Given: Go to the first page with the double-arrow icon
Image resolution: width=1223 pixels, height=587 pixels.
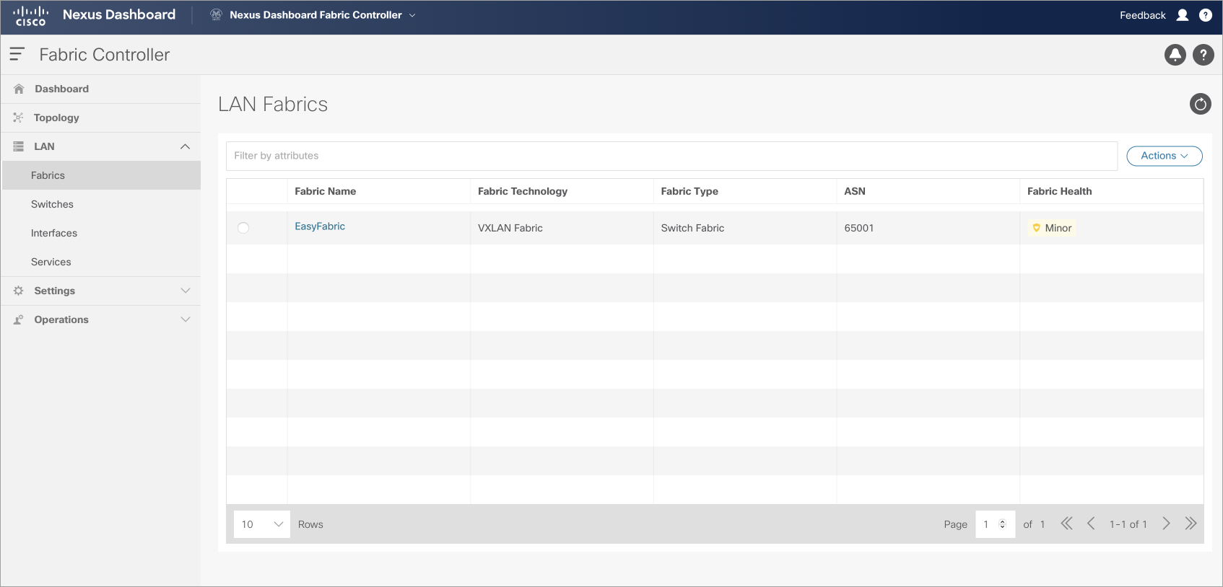Looking at the screenshot, I should 1066,524.
